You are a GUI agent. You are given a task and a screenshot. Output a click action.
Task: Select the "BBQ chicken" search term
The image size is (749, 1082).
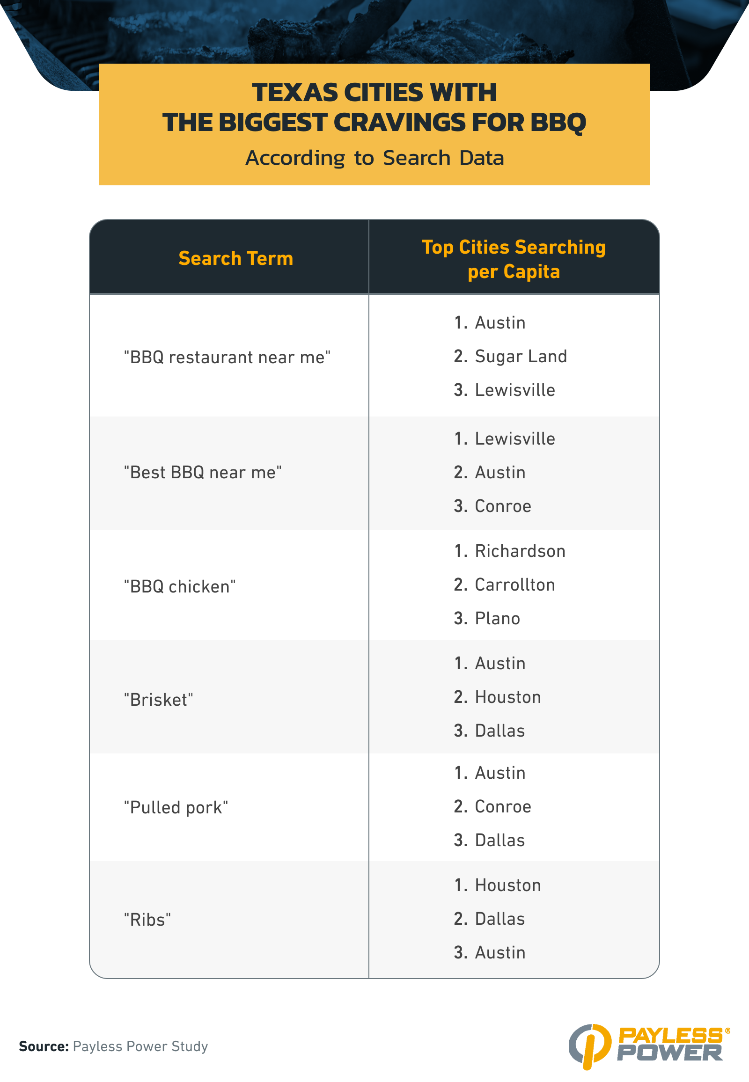pos(180,586)
